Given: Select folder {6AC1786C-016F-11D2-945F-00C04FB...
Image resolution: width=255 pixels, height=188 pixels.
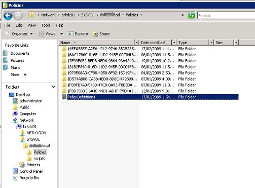Looking at the screenshot, I should (103, 55).
